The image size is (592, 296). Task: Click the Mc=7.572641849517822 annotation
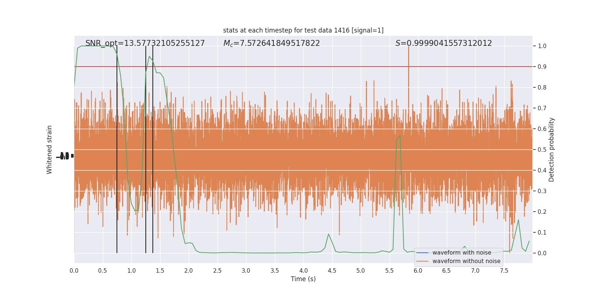coord(272,43)
